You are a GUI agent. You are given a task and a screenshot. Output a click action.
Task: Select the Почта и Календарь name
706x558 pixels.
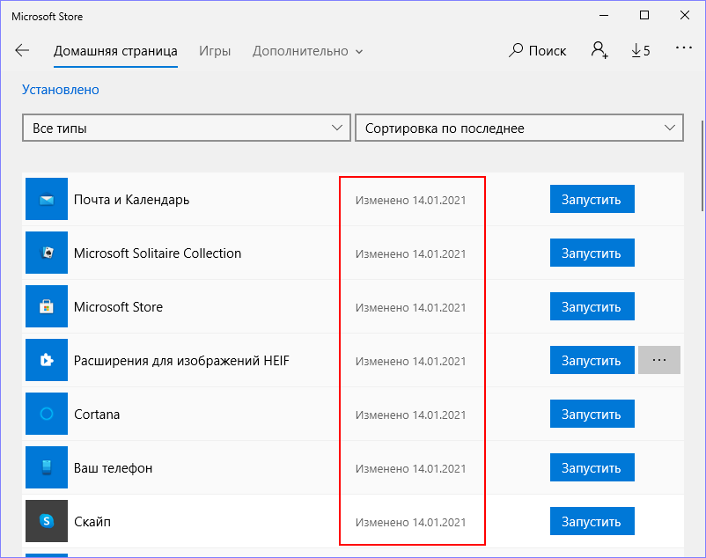point(131,200)
